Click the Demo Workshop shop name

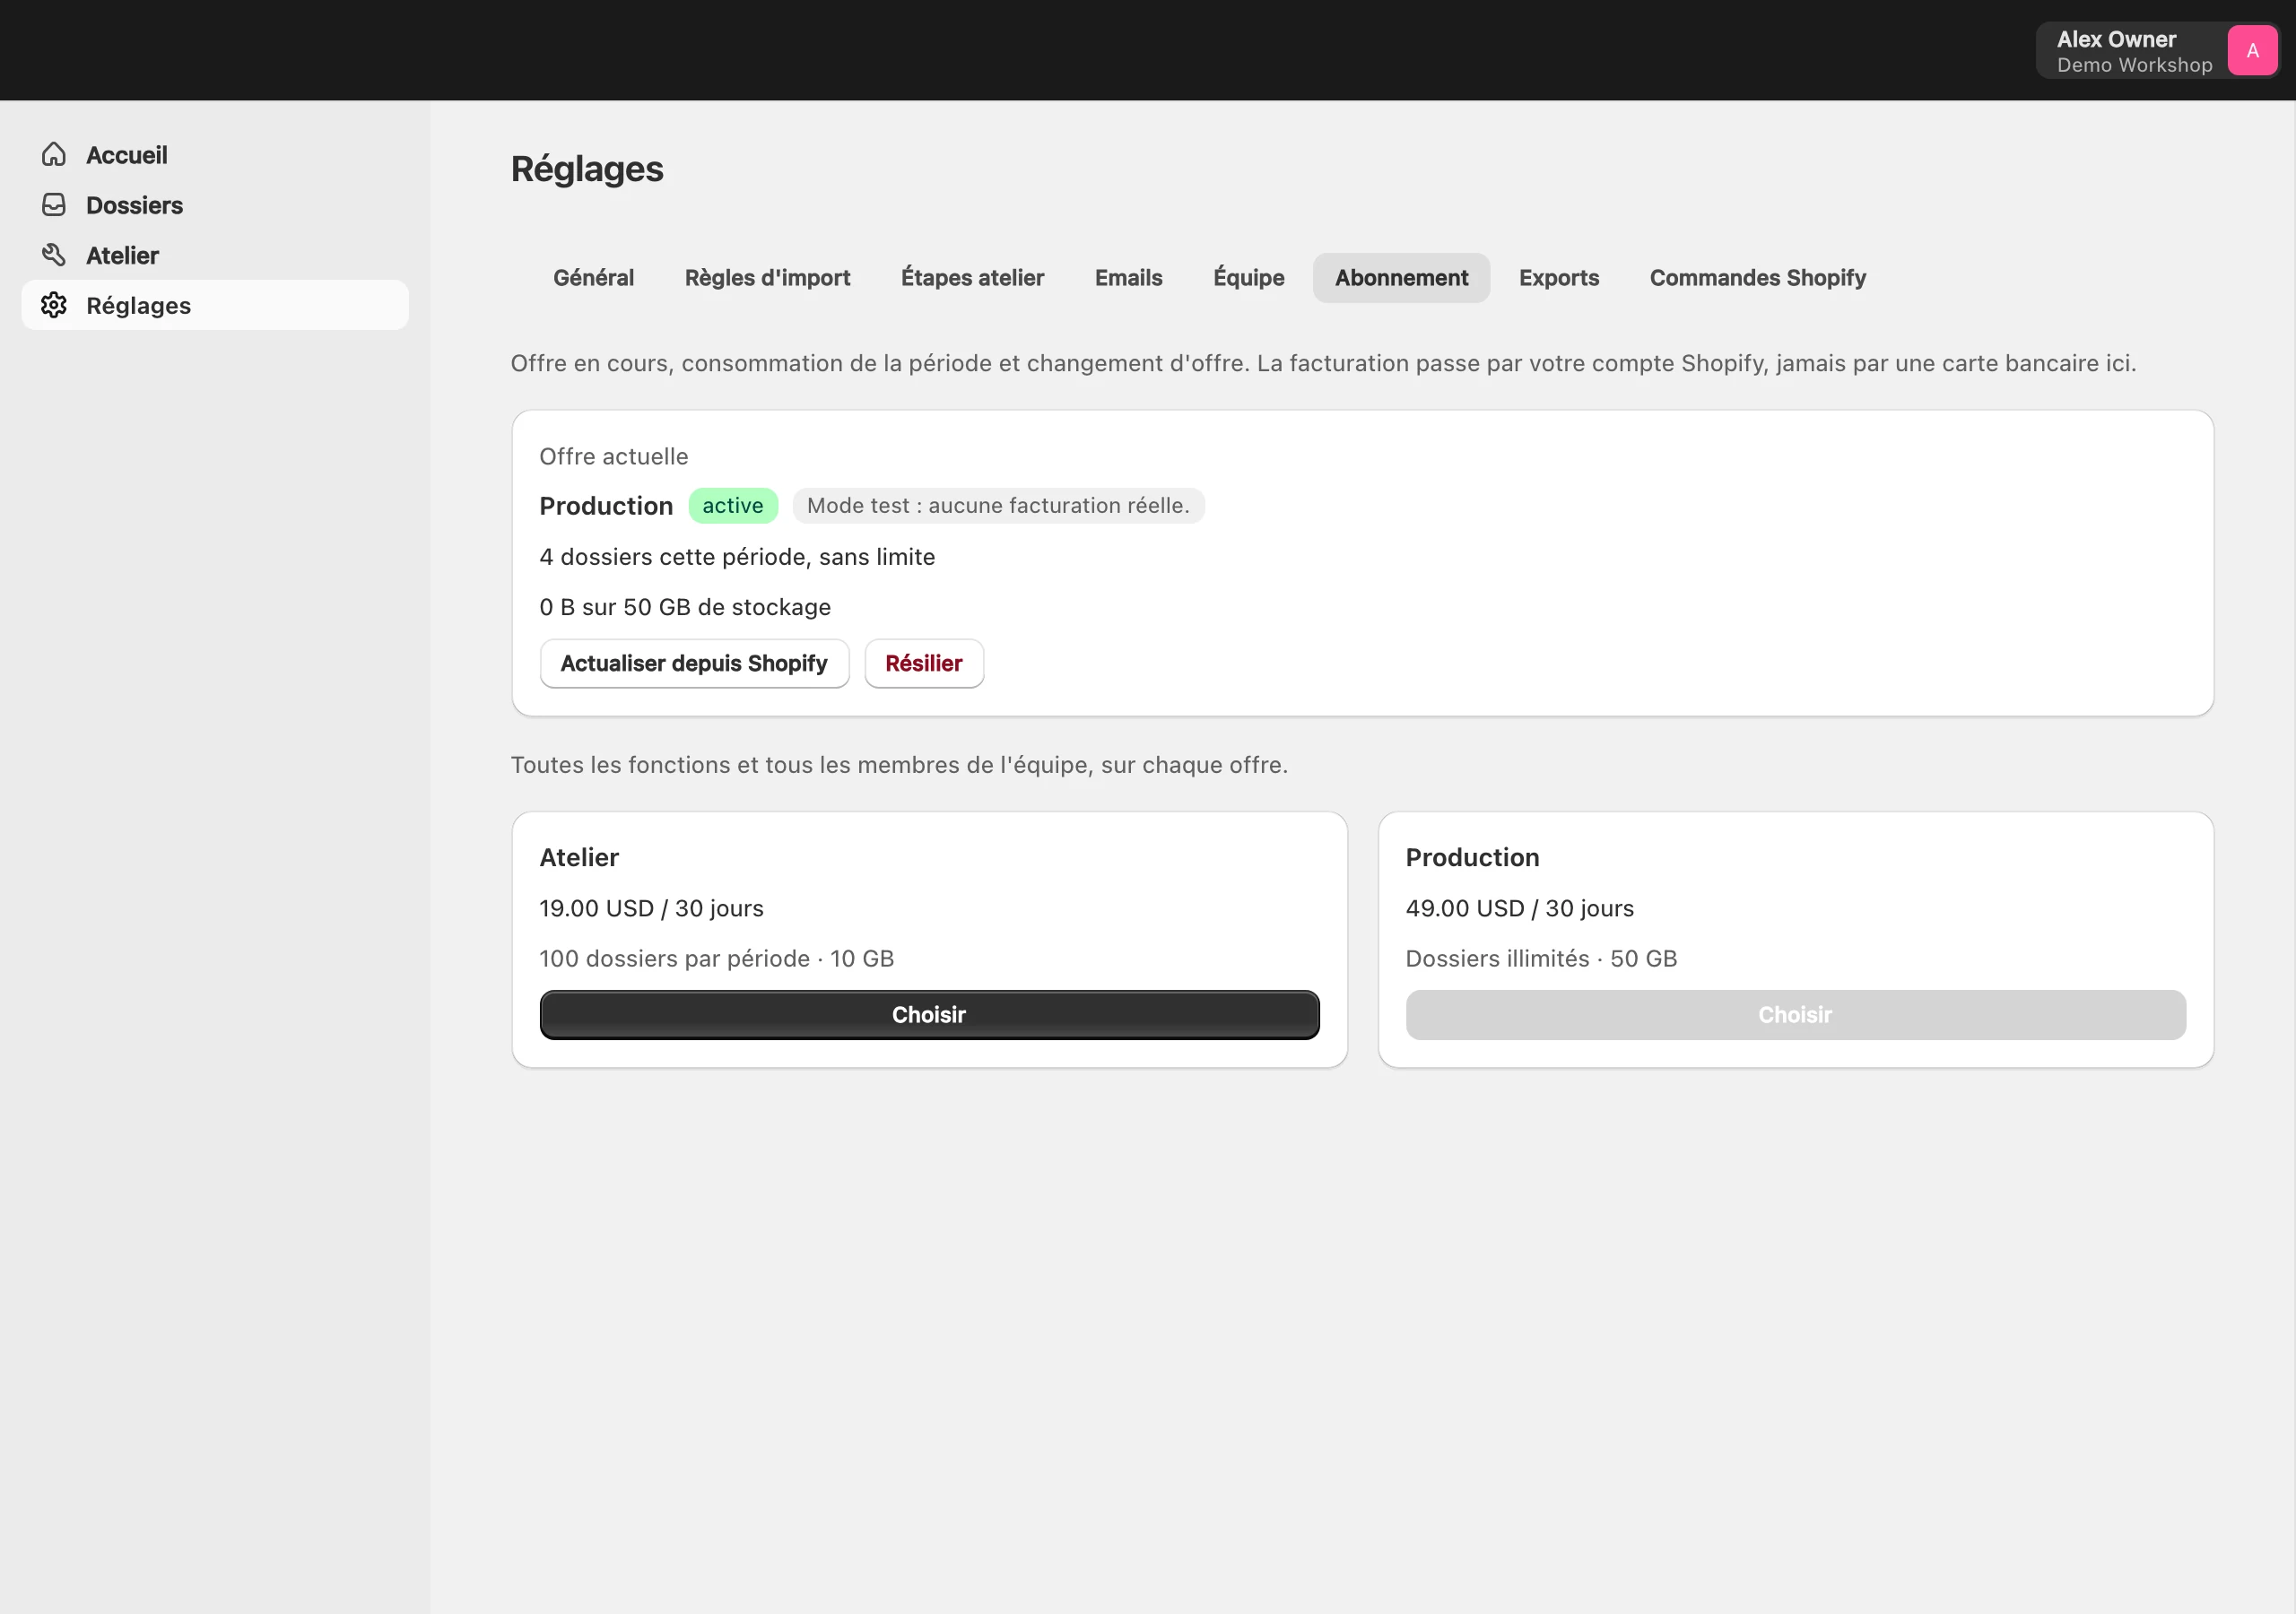pos(2134,65)
